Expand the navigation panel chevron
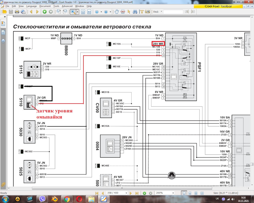Image resolution: width=254 pixels, height=203 pixels. (5, 17)
